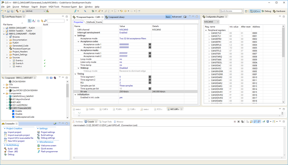Viewport: 288px width, 165px height.
Task: Click the Save icon in main toolbar
Action: (x=8, y=11)
